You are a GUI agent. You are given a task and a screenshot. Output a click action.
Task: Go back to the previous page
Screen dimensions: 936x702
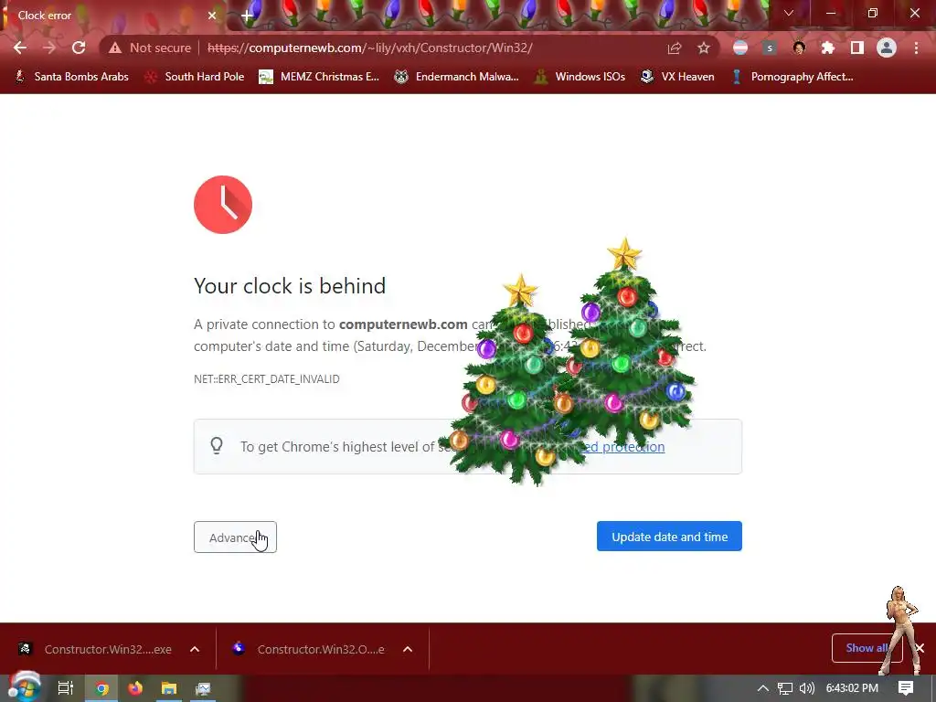(x=20, y=48)
